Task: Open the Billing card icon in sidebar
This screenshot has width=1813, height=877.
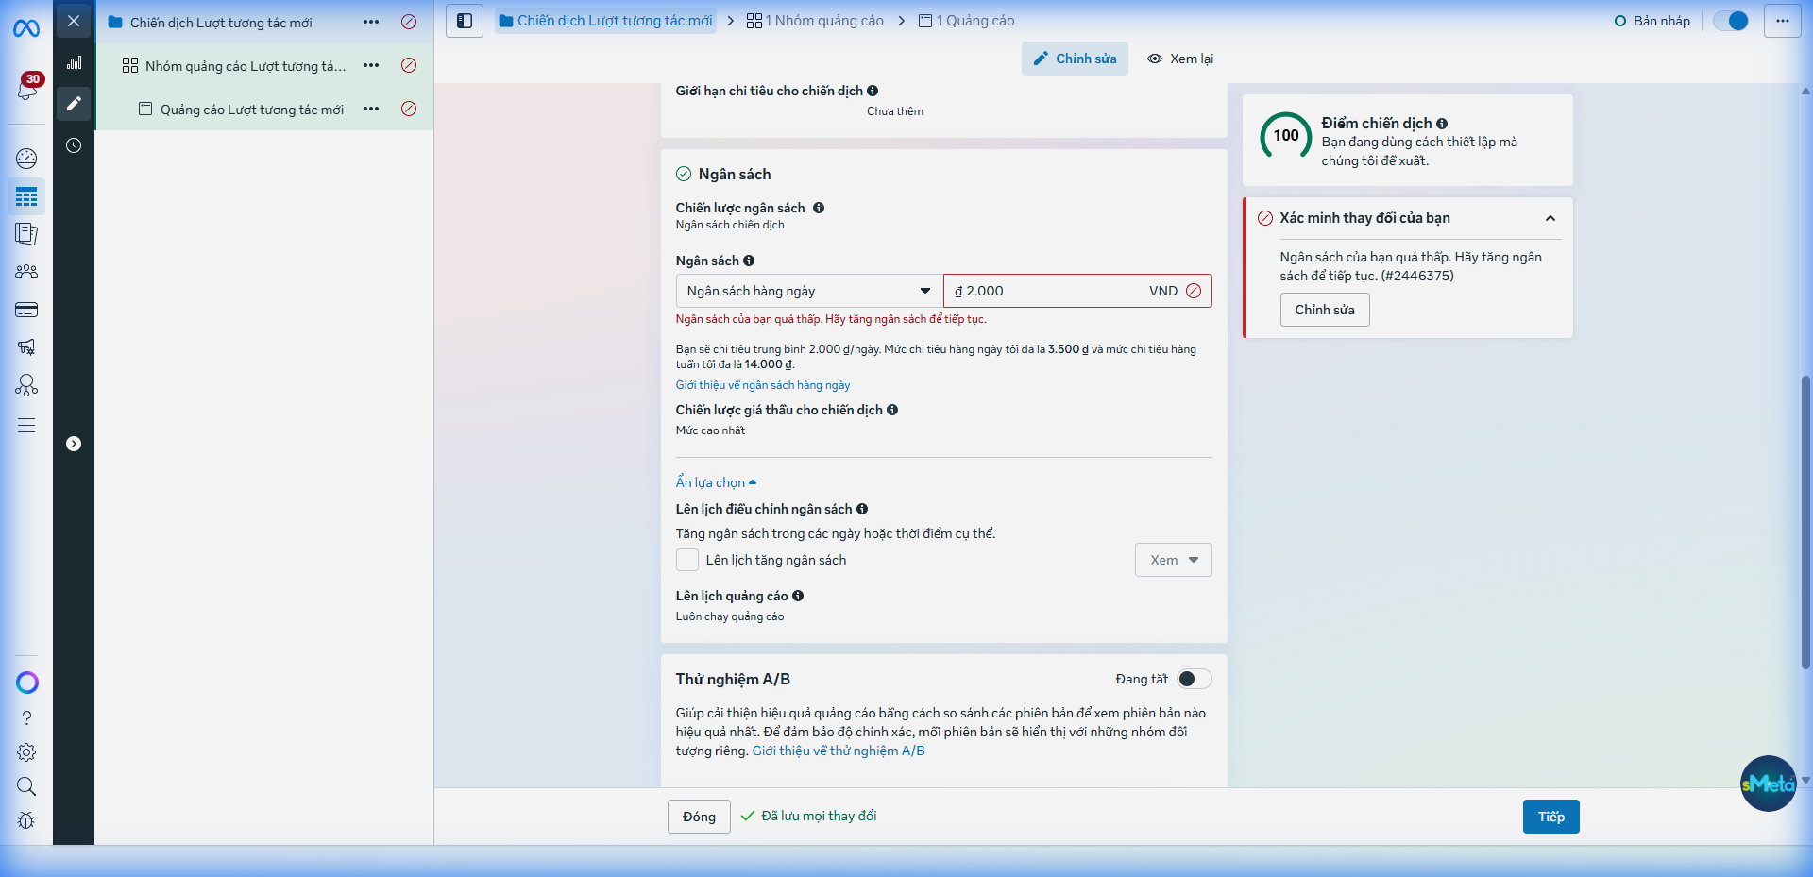Action: point(26,310)
